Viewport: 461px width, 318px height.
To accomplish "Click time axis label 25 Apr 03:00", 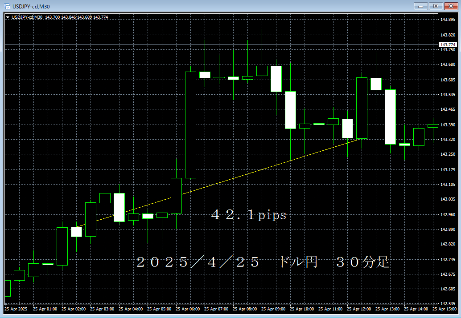I will 102,309.
